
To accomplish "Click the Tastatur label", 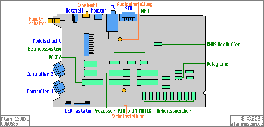I will (x=83, y=111).
